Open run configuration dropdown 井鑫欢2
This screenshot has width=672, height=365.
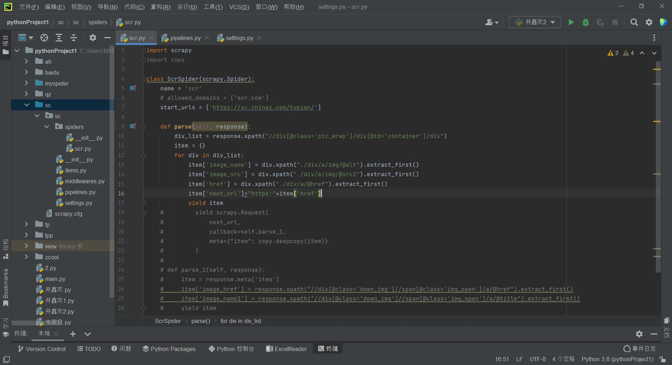click(535, 22)
